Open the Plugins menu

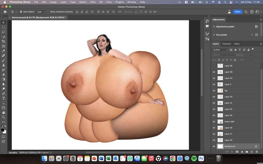[119, 2]
